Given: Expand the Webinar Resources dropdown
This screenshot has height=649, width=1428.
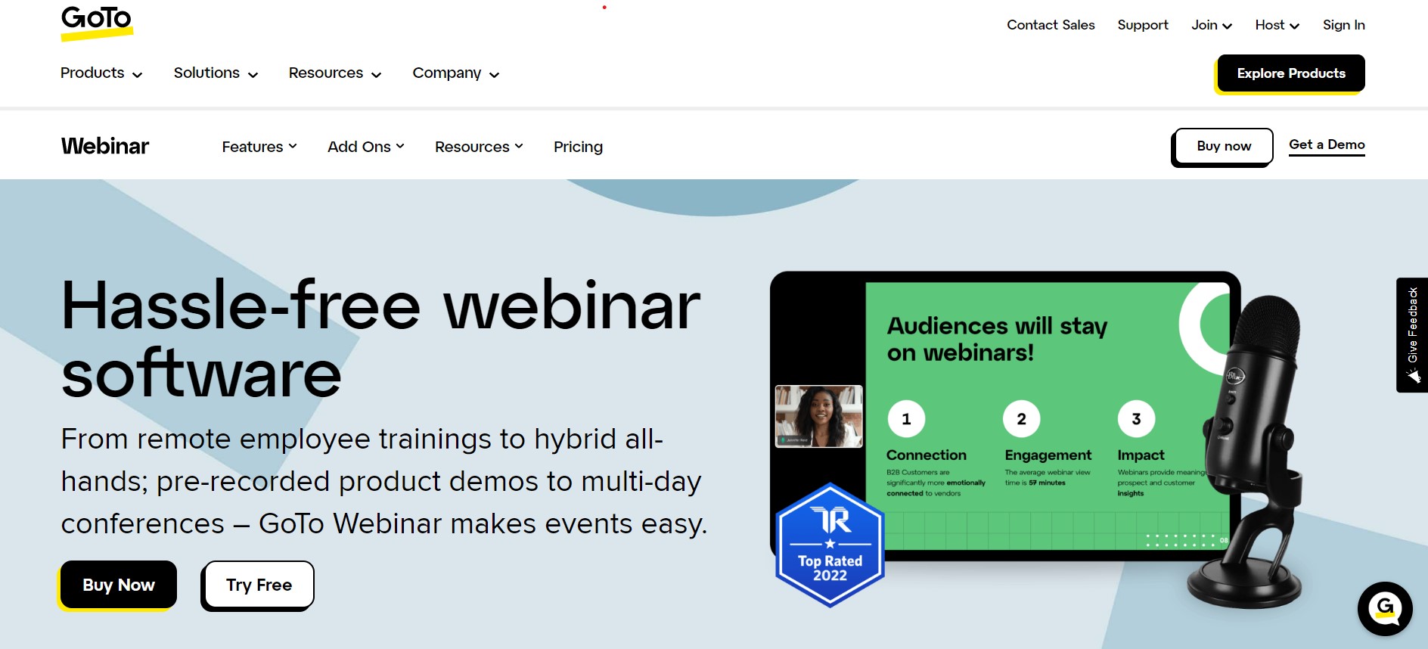Looking at the screenshot, I should [479, 147].
